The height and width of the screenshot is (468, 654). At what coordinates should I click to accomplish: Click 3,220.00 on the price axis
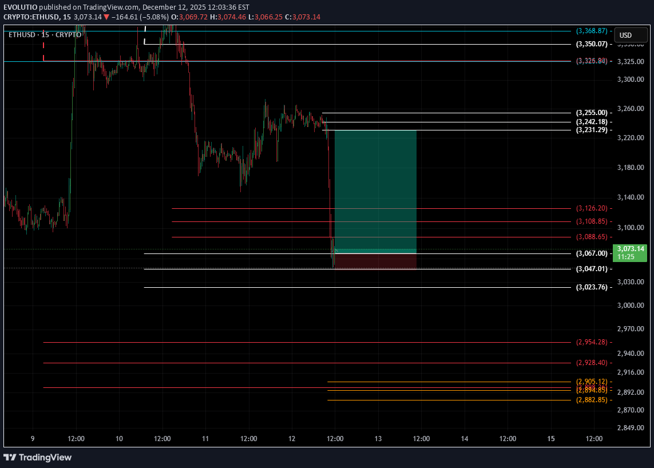click(x=630, y=138)
